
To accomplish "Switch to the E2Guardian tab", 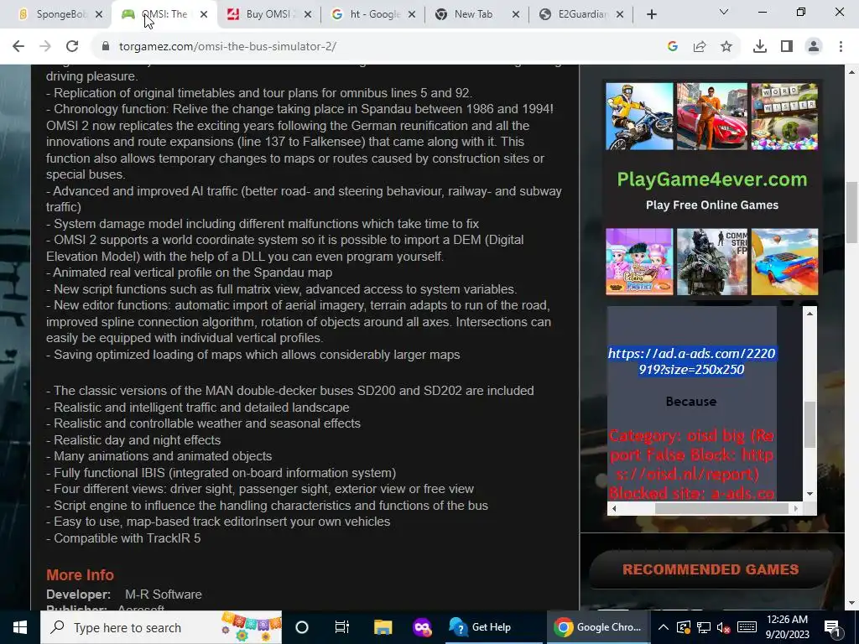I will pos(576,14).
